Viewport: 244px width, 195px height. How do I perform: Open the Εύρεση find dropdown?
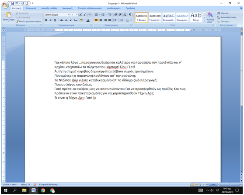(x=223, y=13)
